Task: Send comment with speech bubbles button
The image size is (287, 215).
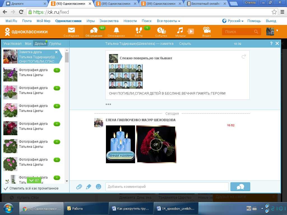Action: click(240, 187)
